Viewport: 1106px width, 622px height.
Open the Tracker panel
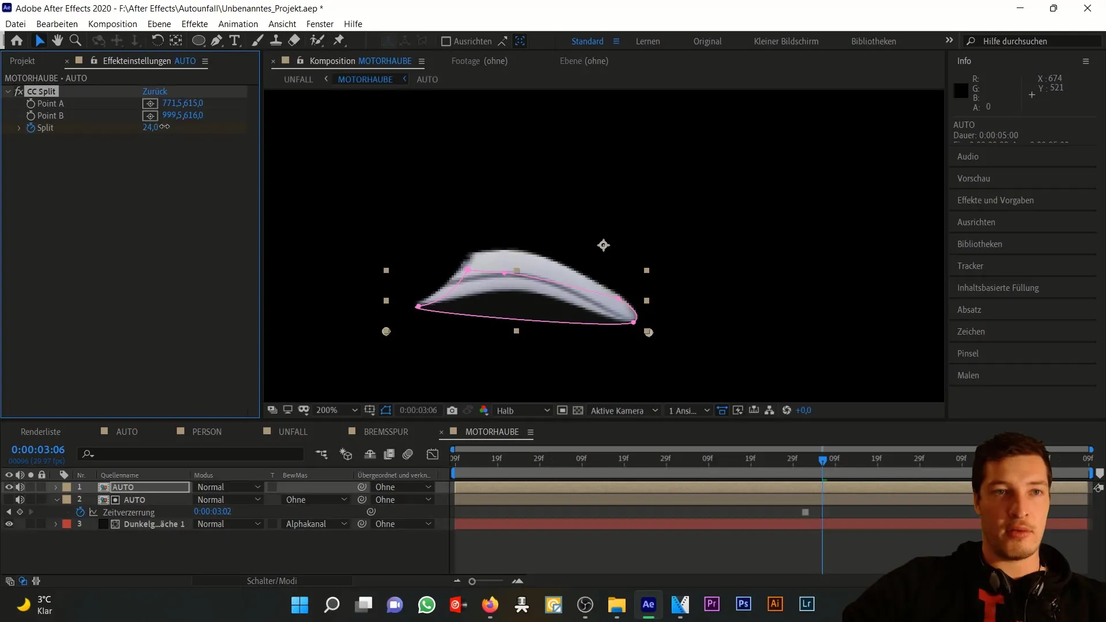pyautogui.click(x=970, y=266)
